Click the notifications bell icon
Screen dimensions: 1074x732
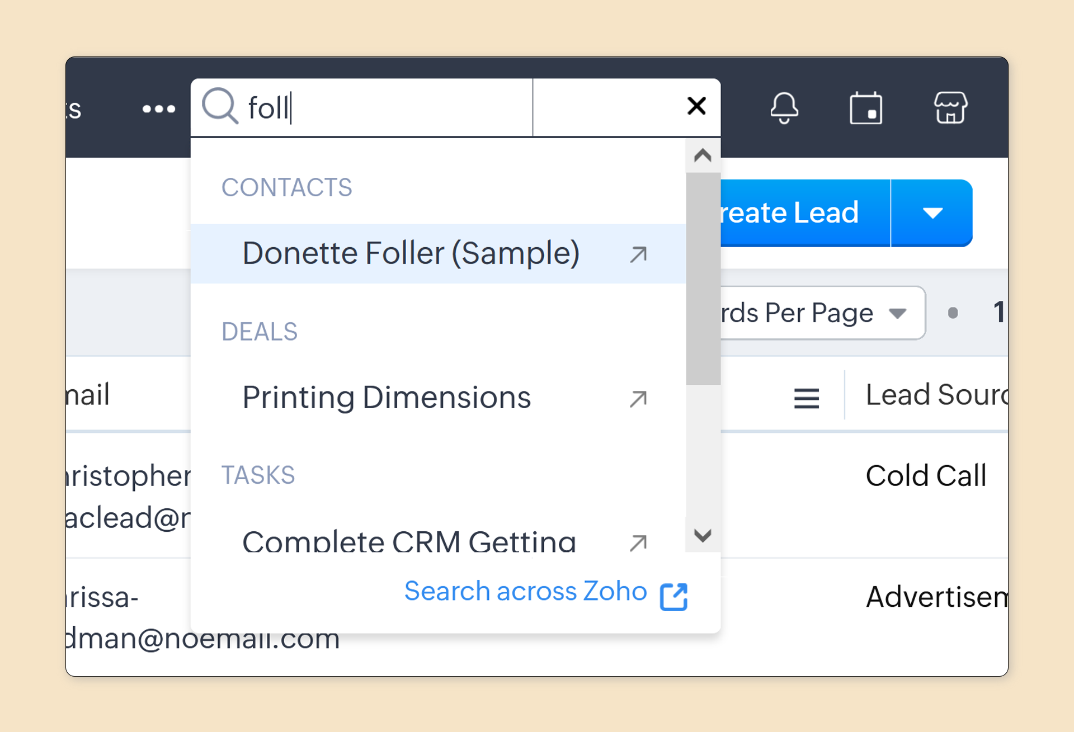point(784,107)
